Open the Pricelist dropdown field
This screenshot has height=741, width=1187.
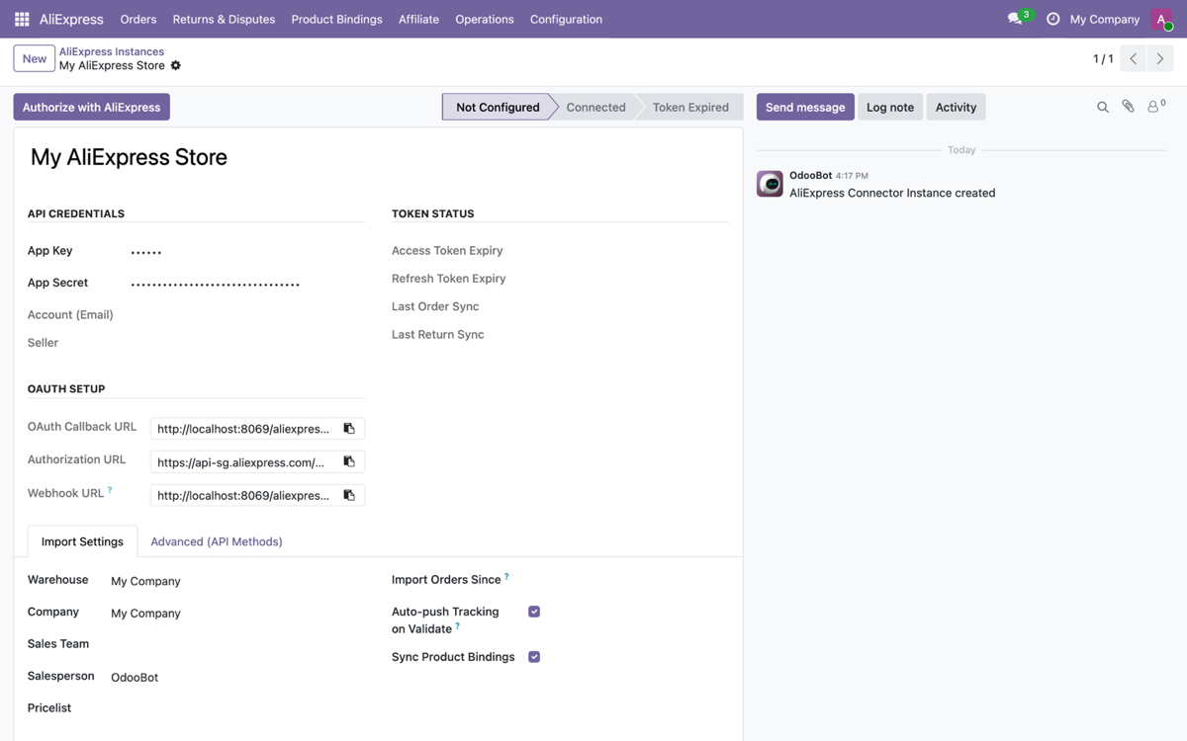[237, 708]
